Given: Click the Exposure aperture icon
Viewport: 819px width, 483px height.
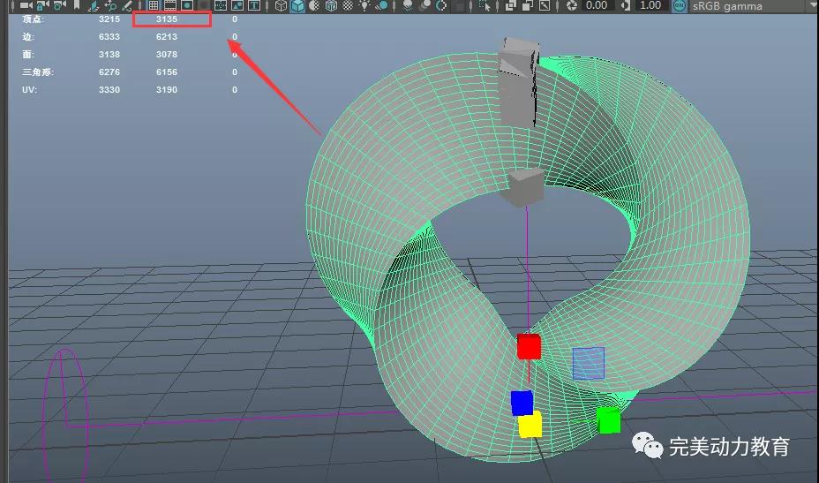Looking at the screenshot, I should tap(571, 5).
